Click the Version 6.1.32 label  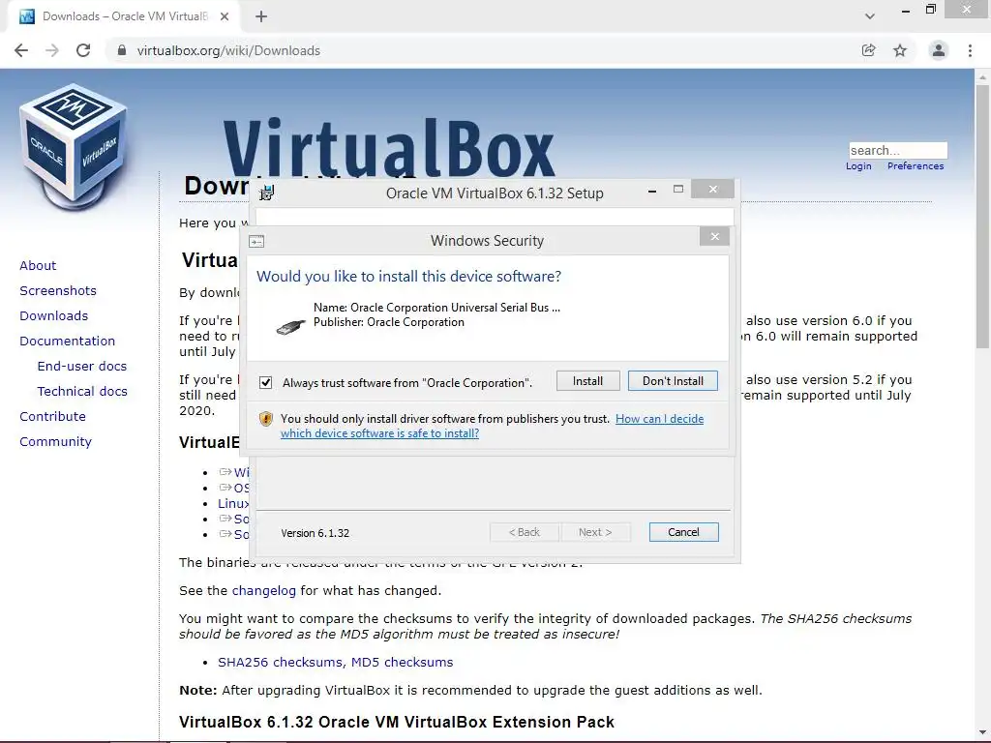(315, 533)
